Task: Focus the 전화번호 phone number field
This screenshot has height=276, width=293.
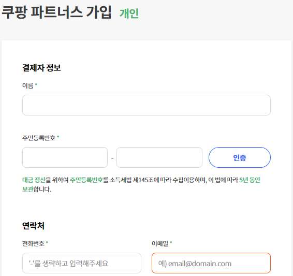Action: tap(82, 263)
